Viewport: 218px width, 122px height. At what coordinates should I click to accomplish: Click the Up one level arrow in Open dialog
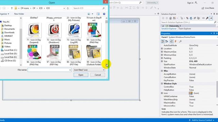coord(12,8)
